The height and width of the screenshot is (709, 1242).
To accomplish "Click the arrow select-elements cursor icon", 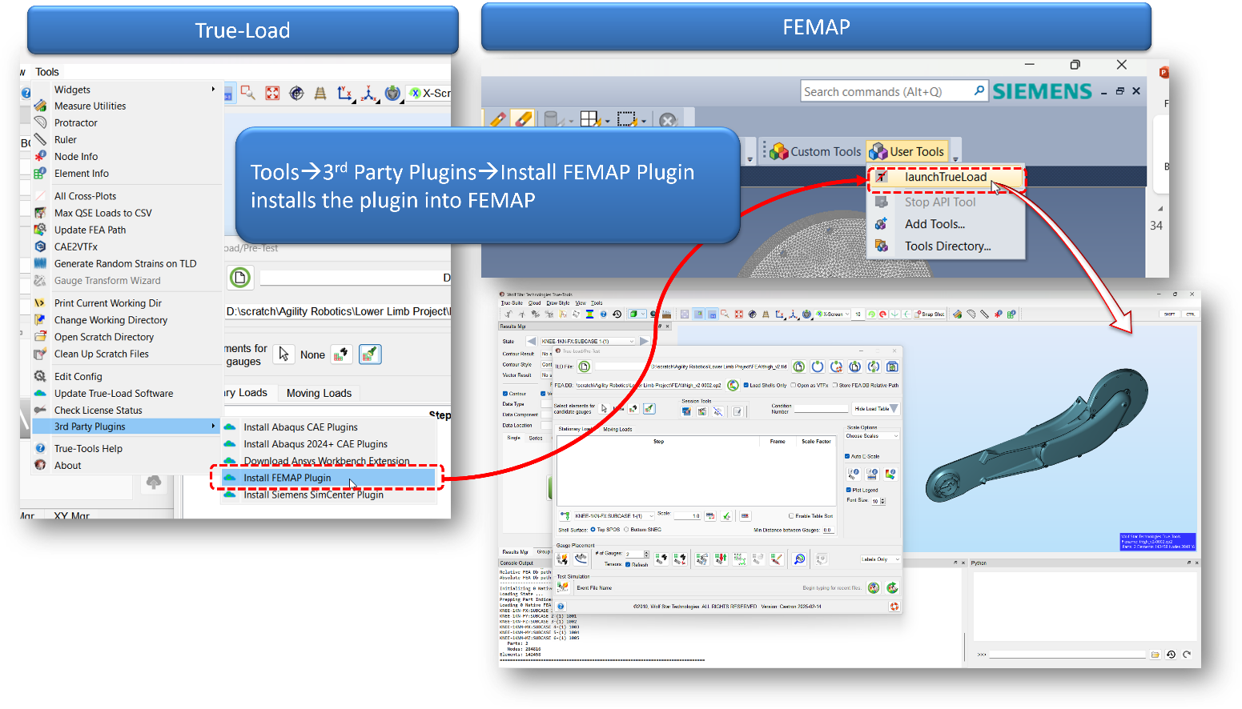I will [x=283, y=354].
